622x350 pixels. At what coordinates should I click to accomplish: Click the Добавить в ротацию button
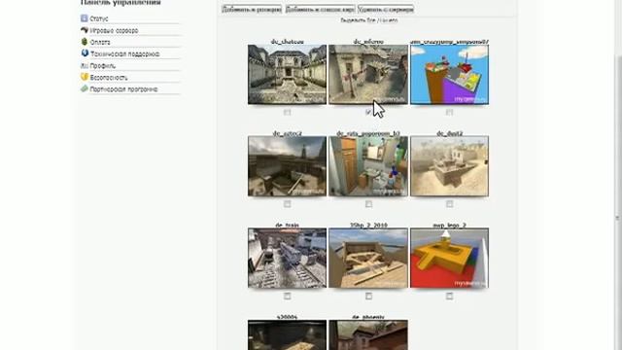coord(252,9)
